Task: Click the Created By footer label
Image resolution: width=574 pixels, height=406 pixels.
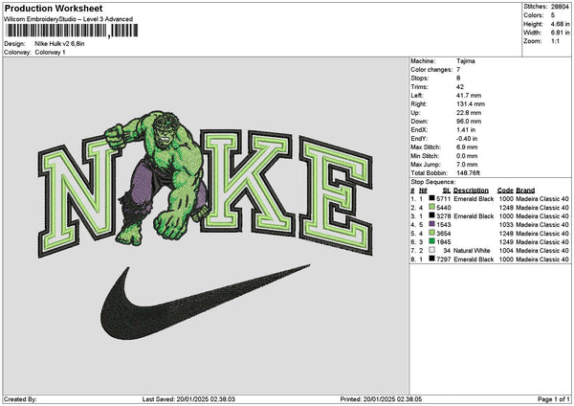Action: click(20, 399)
